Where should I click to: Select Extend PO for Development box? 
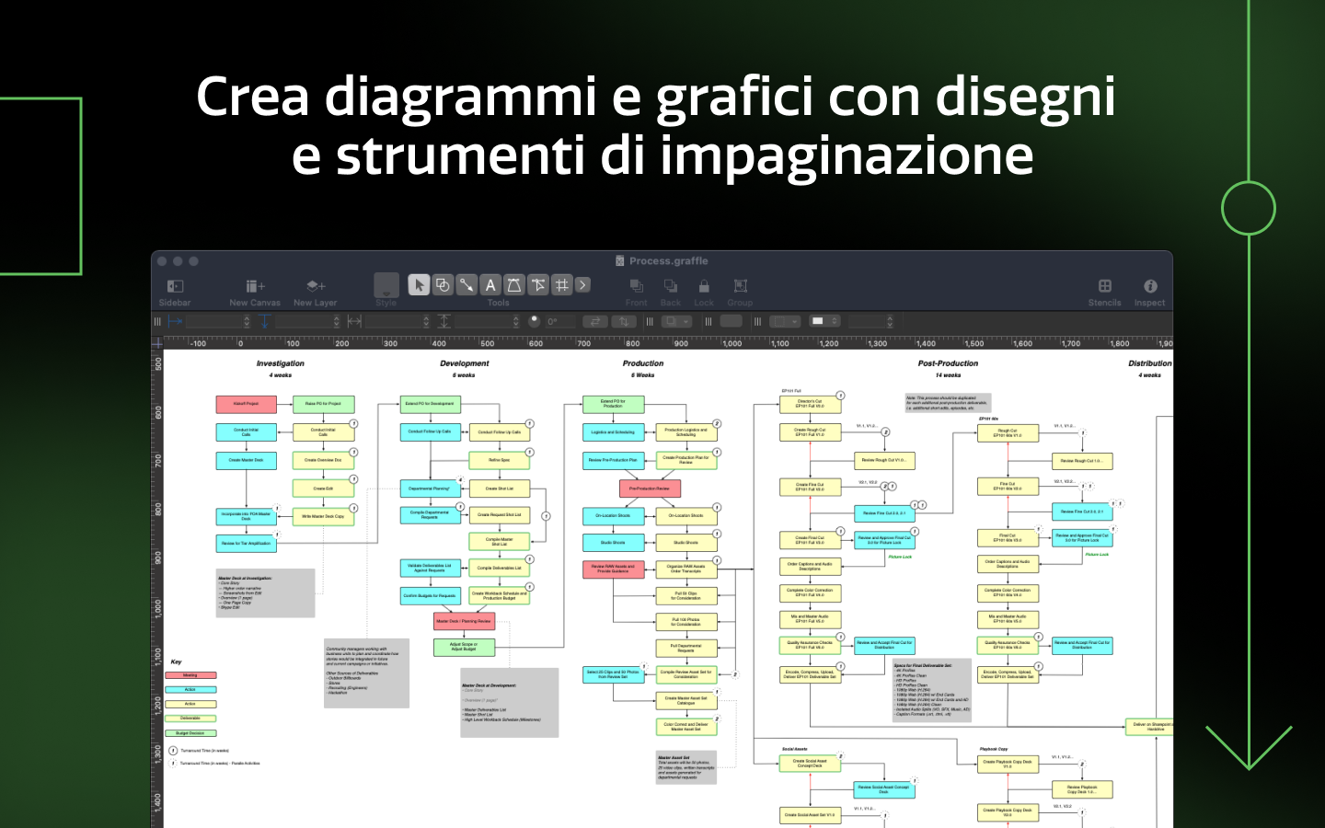[430, 404]
